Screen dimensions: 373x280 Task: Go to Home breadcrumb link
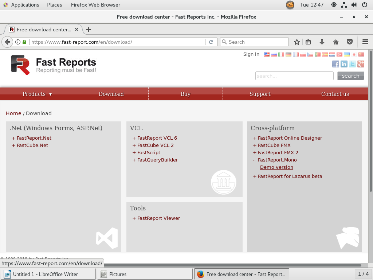pyautogui.click(x=13, y=113)
